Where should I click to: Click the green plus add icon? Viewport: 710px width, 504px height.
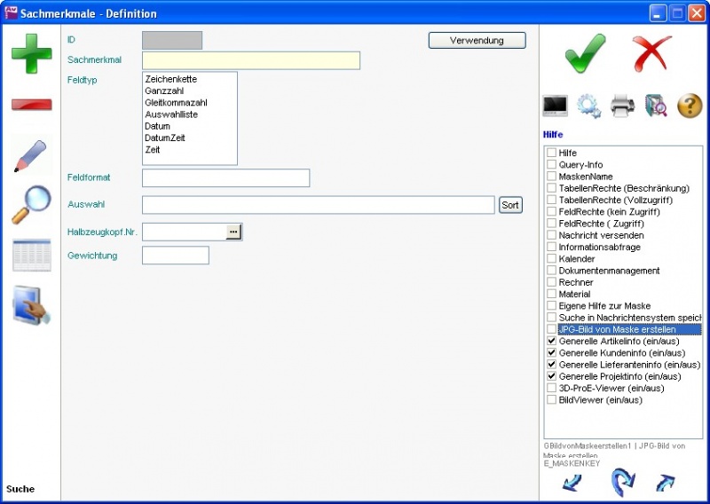(31, 52)
